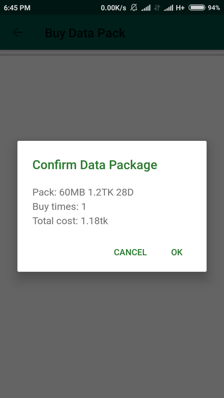
Task: Tap the muted notification bell icon
Action: pos(134,8)
